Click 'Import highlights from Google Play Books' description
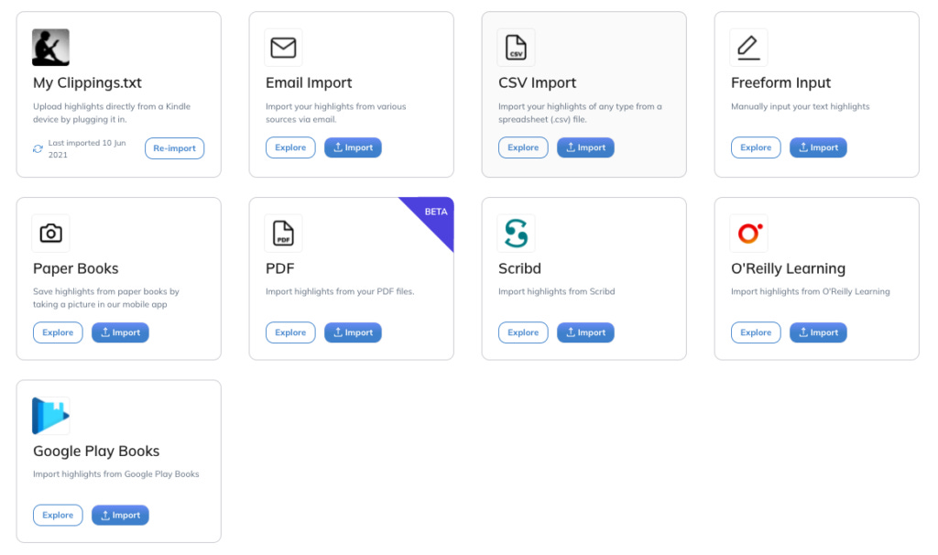938x555 pixels. 116,474
